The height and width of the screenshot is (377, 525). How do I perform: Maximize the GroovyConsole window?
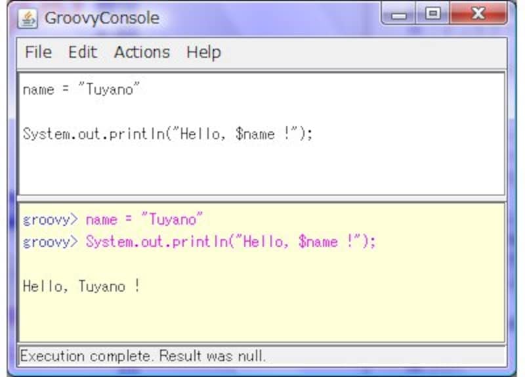[x=433, y=13]
